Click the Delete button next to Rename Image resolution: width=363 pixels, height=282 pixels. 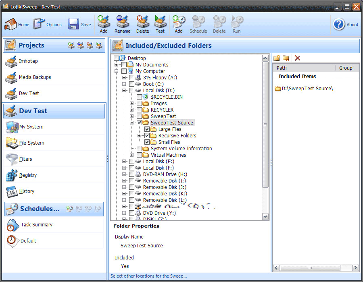143,24
